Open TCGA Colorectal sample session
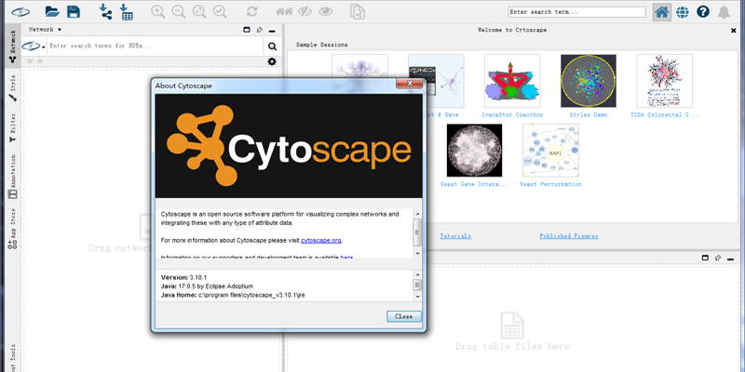The image size is (745, 372). pos(664,81)
